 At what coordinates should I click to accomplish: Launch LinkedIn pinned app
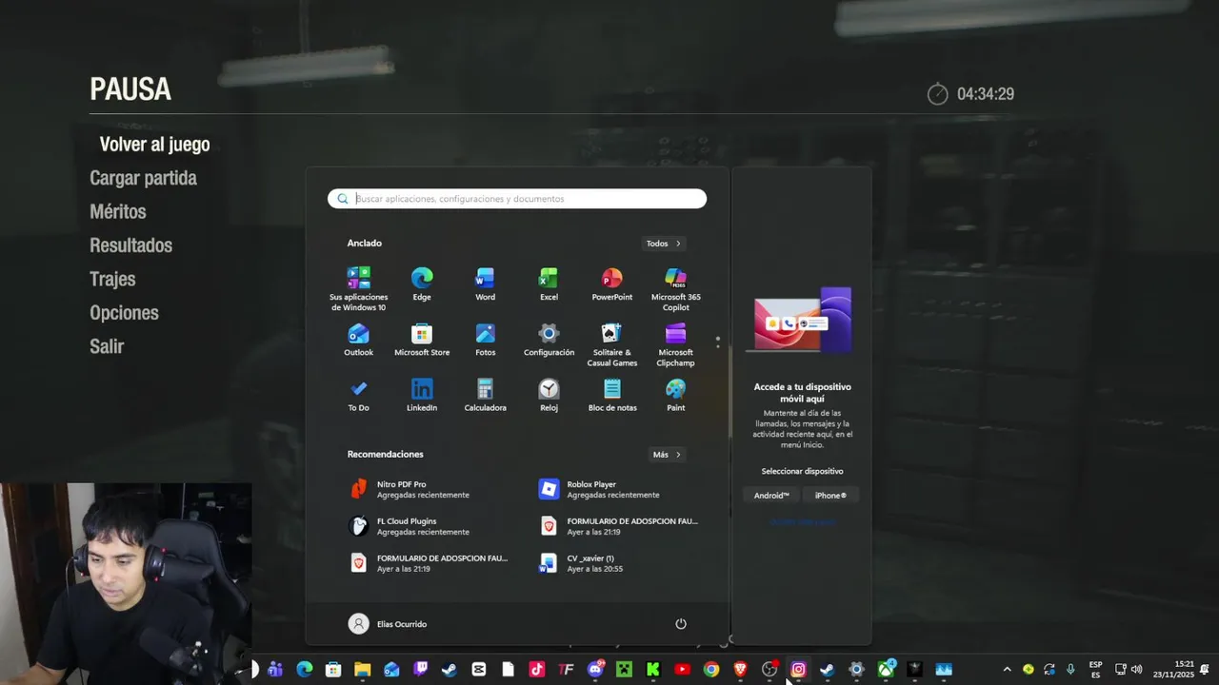click(422, 395)
